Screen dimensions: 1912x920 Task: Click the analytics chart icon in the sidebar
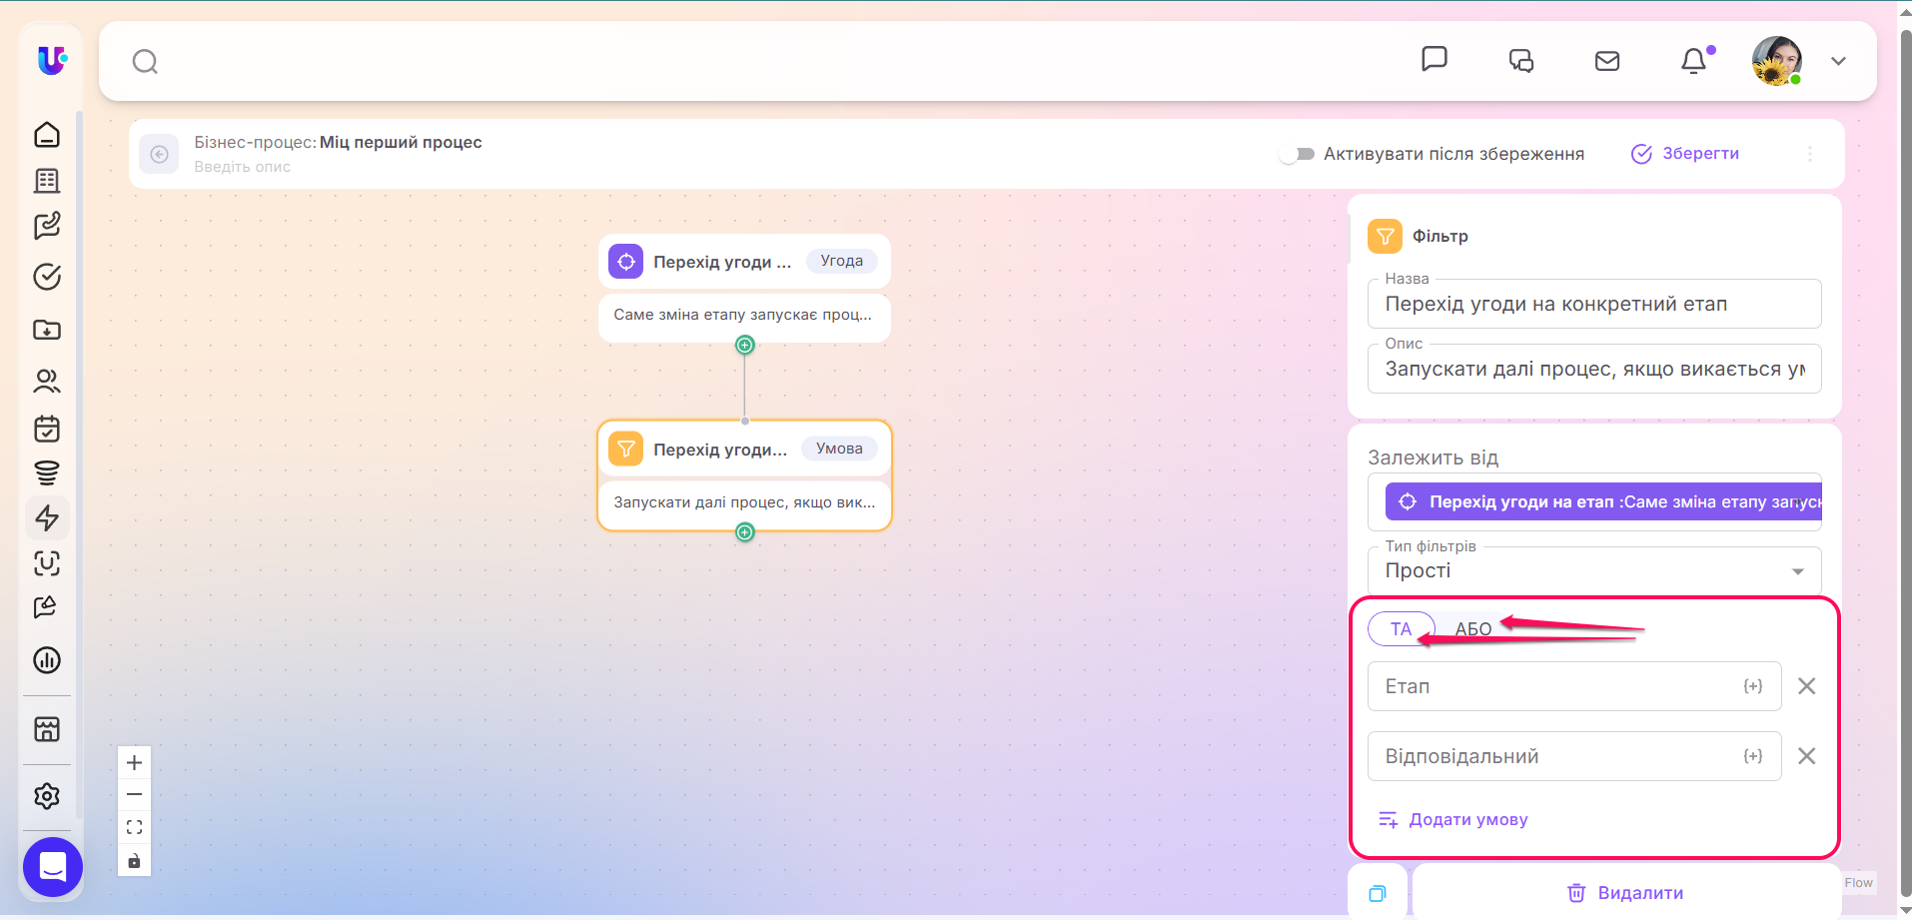click(47, 659)
